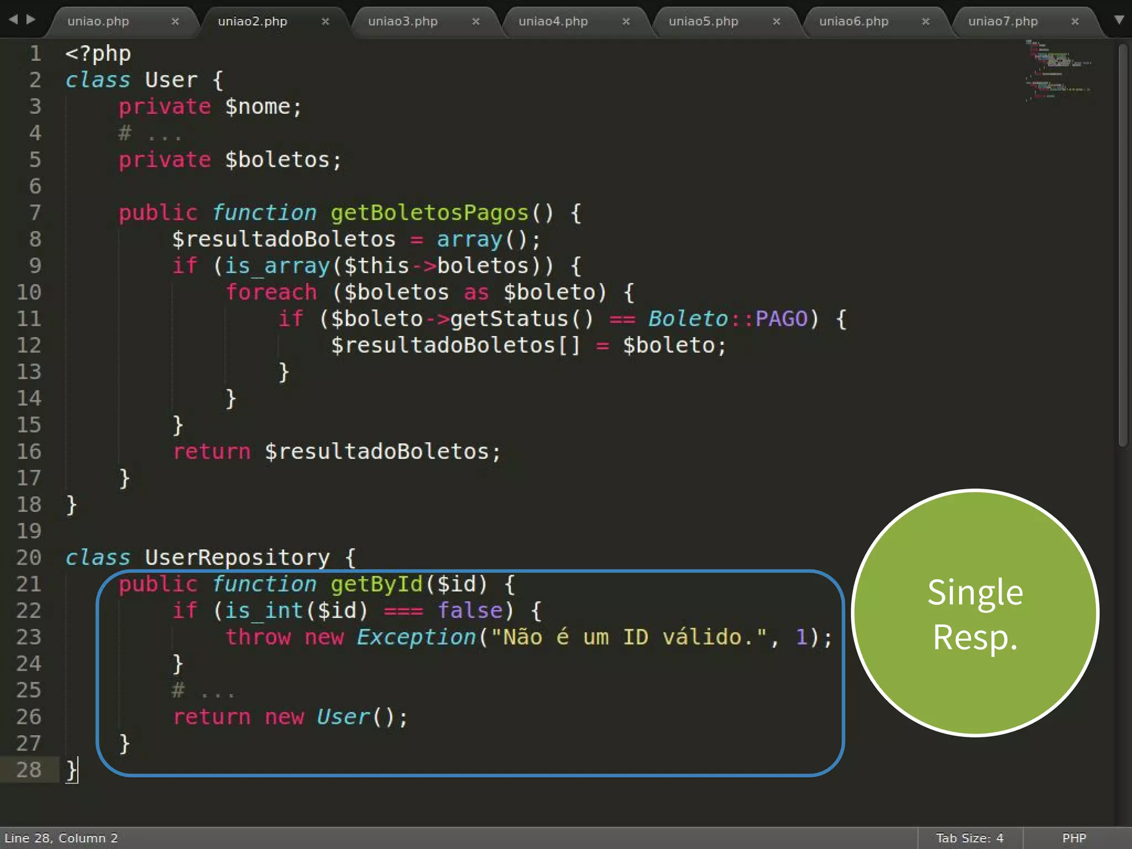
Task: Close the uniao7.php tab
Action: [x=1075, y=22]
